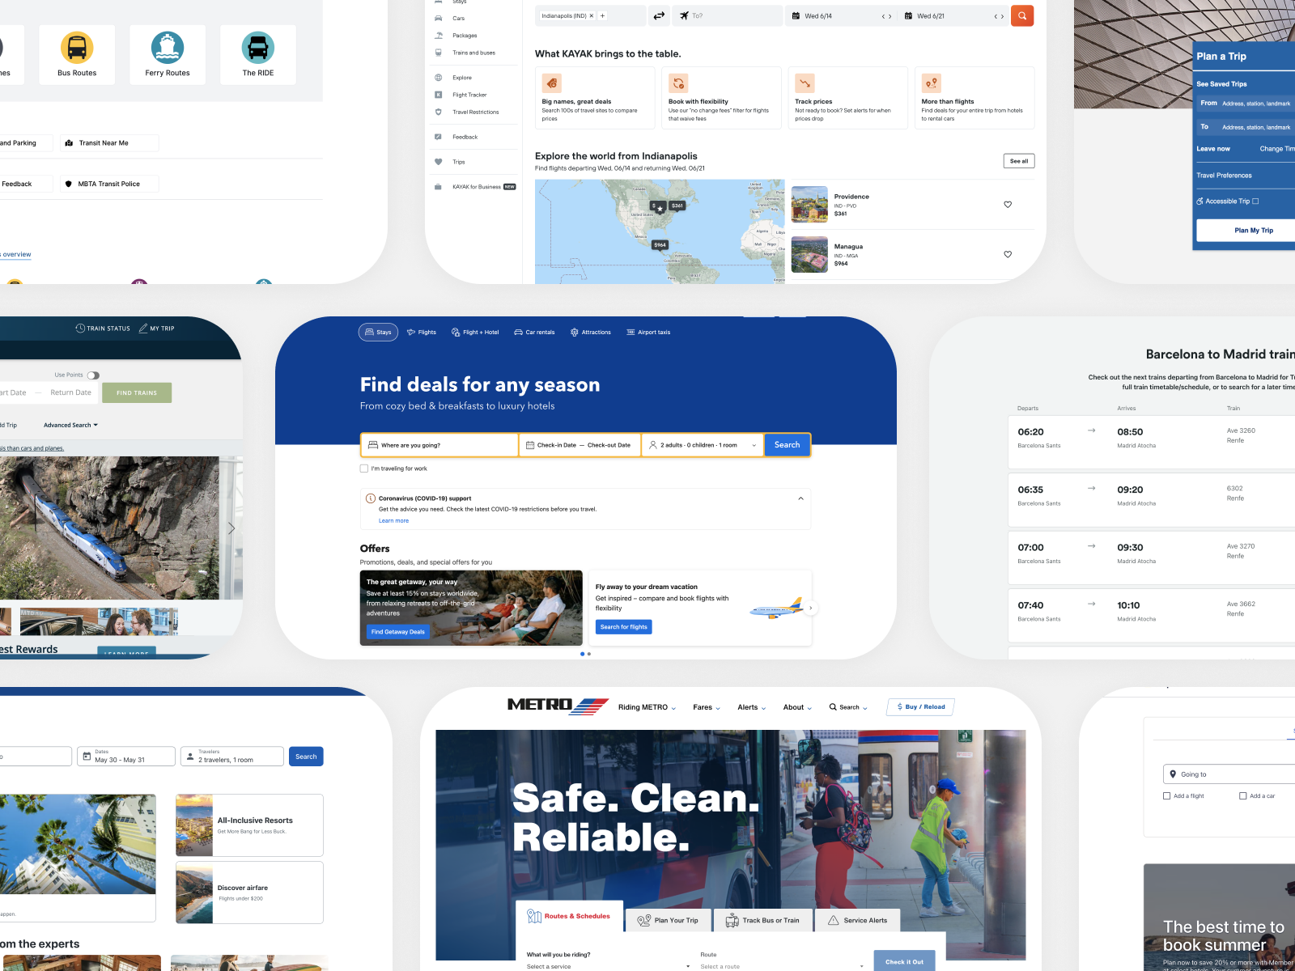Add another origin with the plus icon
The width and height of the screenshot is (1295, 971).
[602, 16]
